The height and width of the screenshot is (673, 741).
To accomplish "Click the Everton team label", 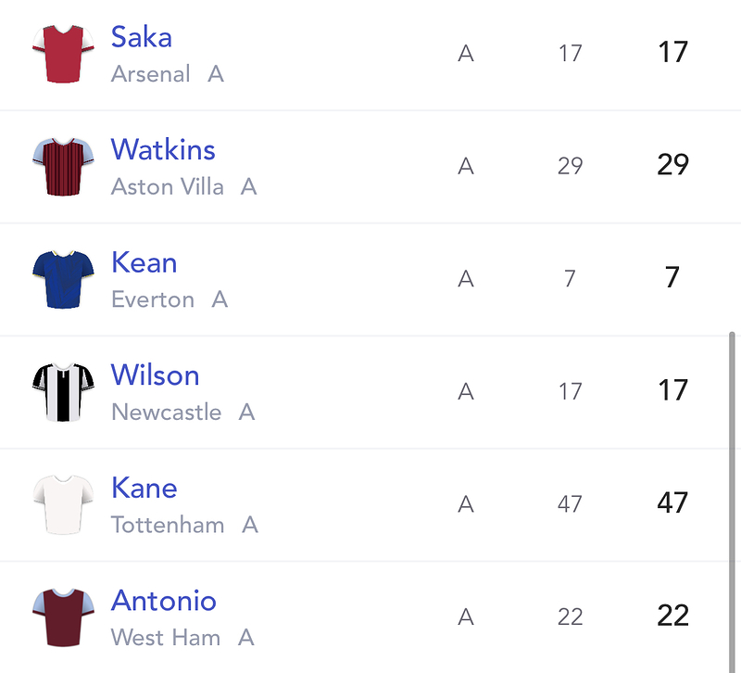I will (x=153, y=299).
